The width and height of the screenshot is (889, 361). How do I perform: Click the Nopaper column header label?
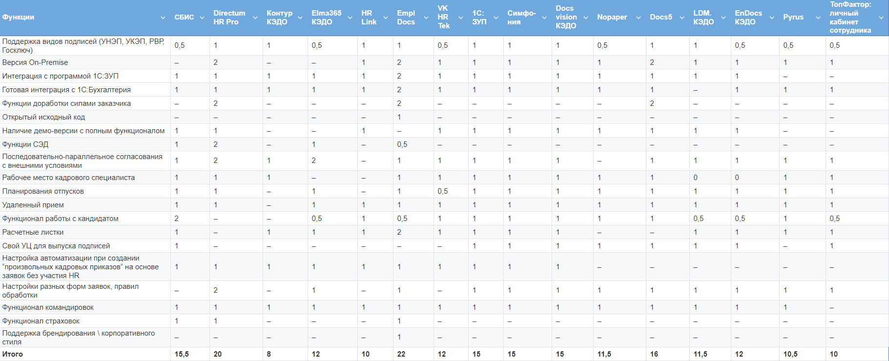pos(612,17)
